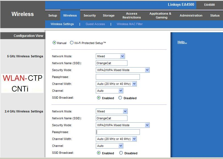Open the Guest Access subtab
The image size is (223, 159).
(x=95, y=24)
